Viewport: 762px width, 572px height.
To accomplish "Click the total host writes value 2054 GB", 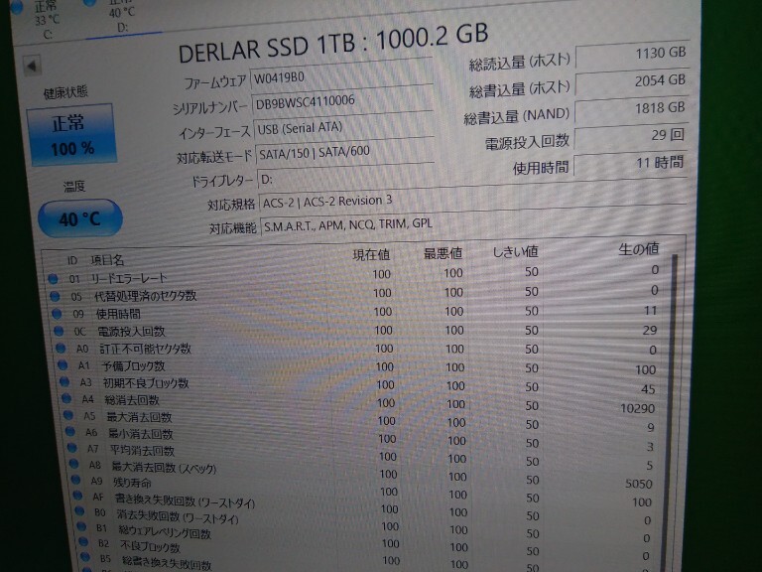I will pyautogui.click(x=632, y=81).
